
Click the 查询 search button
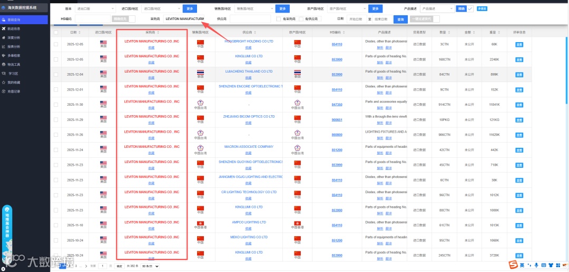tap(400, 19)
